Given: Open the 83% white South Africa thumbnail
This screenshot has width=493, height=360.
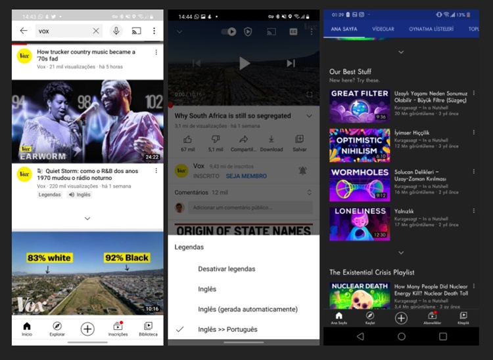Looking at the screenshot, I should (87, 273).
